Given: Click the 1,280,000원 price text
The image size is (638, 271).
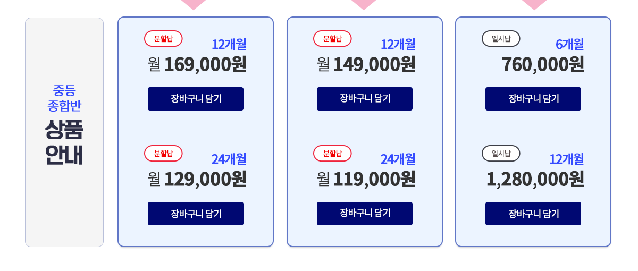Looking at the screenshot, I should (x=535, y=179).
